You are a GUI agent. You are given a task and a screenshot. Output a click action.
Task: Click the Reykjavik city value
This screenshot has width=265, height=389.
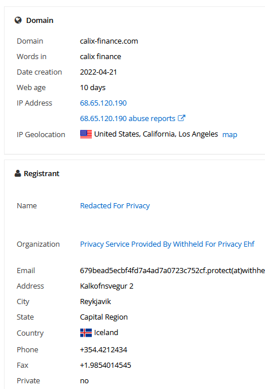(95, 302)
